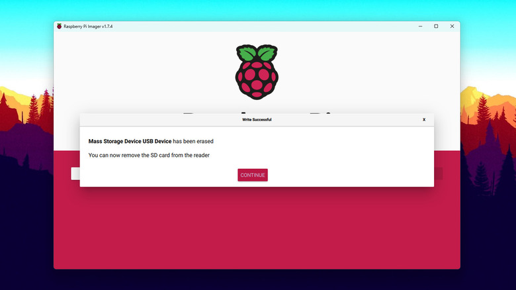This screenshot has height=290, width=516.
Task: Maximize the Raspberry Pi Imager window
Action: 436,26
